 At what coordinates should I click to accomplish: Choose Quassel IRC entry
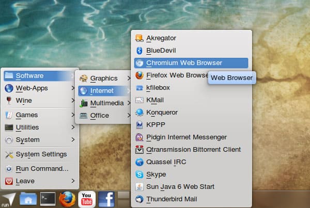coord(191,162)
